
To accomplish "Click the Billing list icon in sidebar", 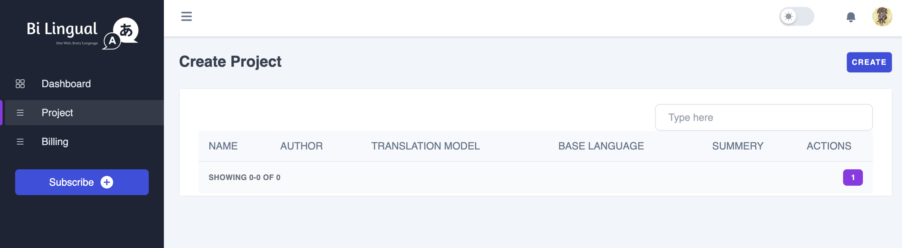I will pyautogui.click(x=20, y=142).
